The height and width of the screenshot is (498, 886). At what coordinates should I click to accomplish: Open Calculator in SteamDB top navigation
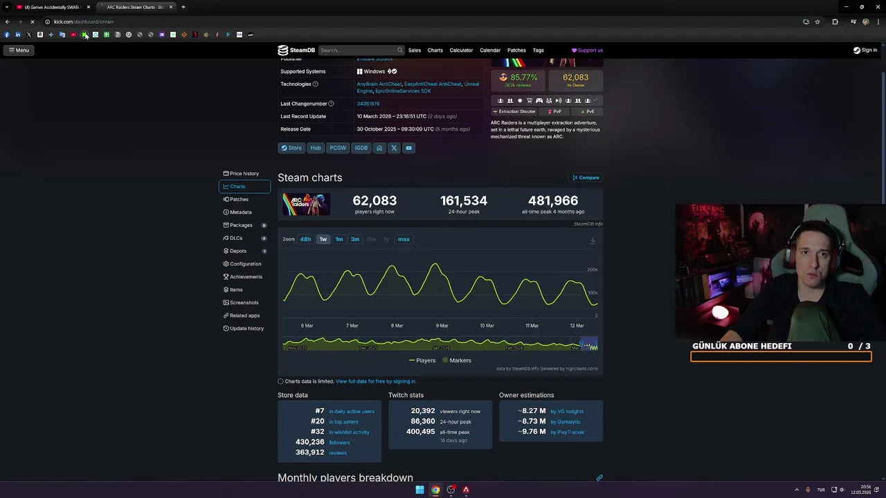(x=461, y=50)
